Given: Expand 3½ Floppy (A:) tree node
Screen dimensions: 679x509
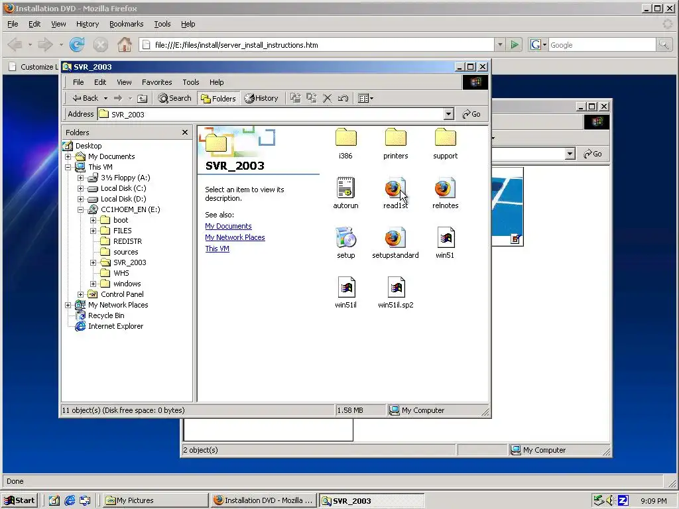Looking at the screenshot, I should [80, 178].
